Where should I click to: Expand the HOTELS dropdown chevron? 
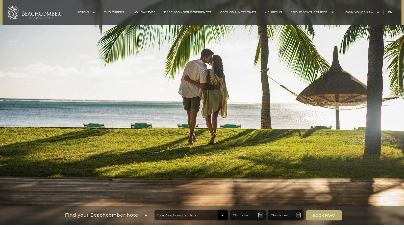pos(94,12)
